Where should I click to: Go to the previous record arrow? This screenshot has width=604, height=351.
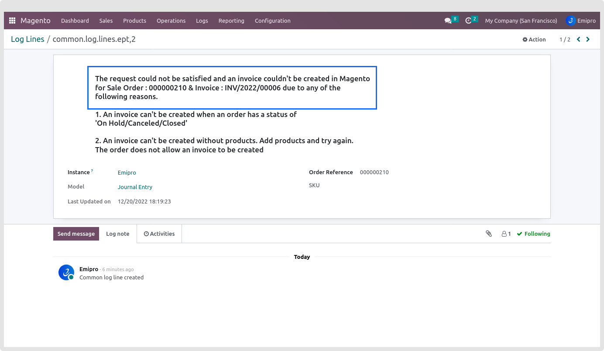coord(578,39)
